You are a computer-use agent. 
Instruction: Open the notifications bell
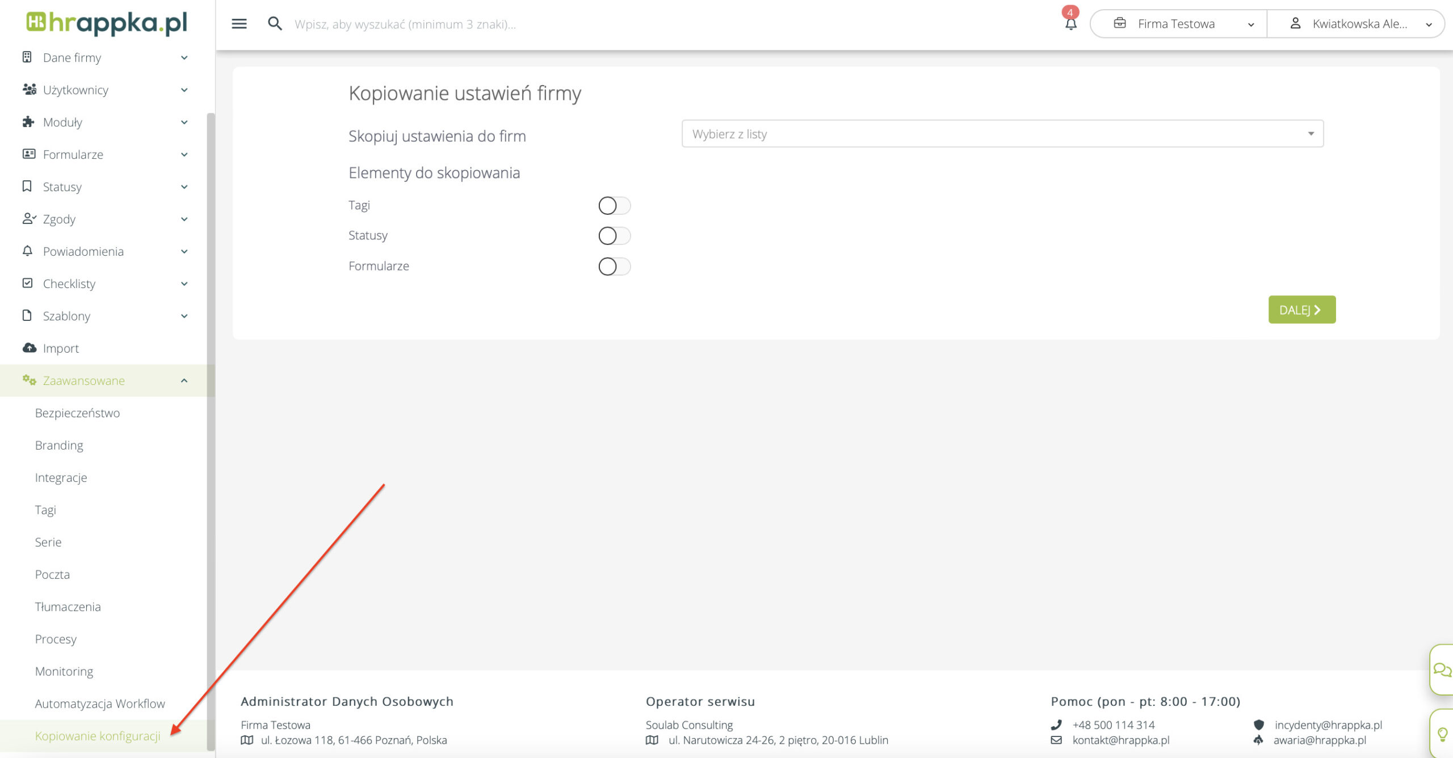pos(1070,24)
